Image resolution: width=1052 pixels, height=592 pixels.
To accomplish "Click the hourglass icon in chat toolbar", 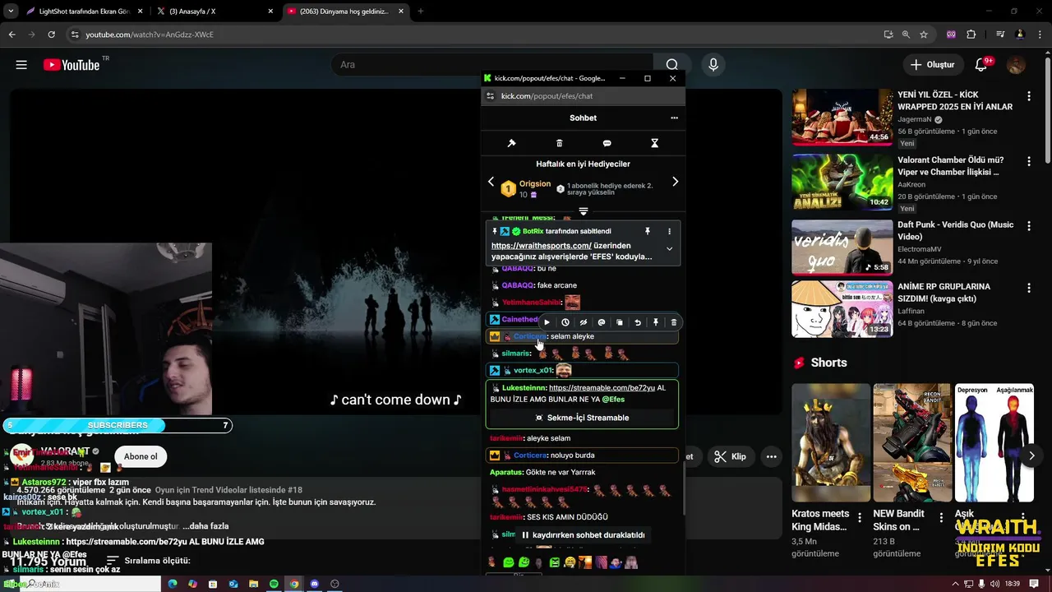I will [654, 143].
